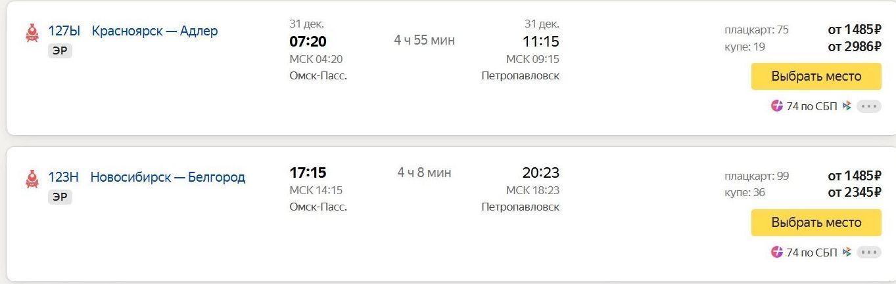Click the pink cashback icon in the Красноярск — Адлер card

pos(777,106)
